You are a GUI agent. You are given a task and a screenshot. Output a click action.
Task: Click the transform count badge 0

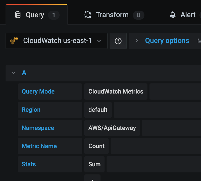point(138,15)
